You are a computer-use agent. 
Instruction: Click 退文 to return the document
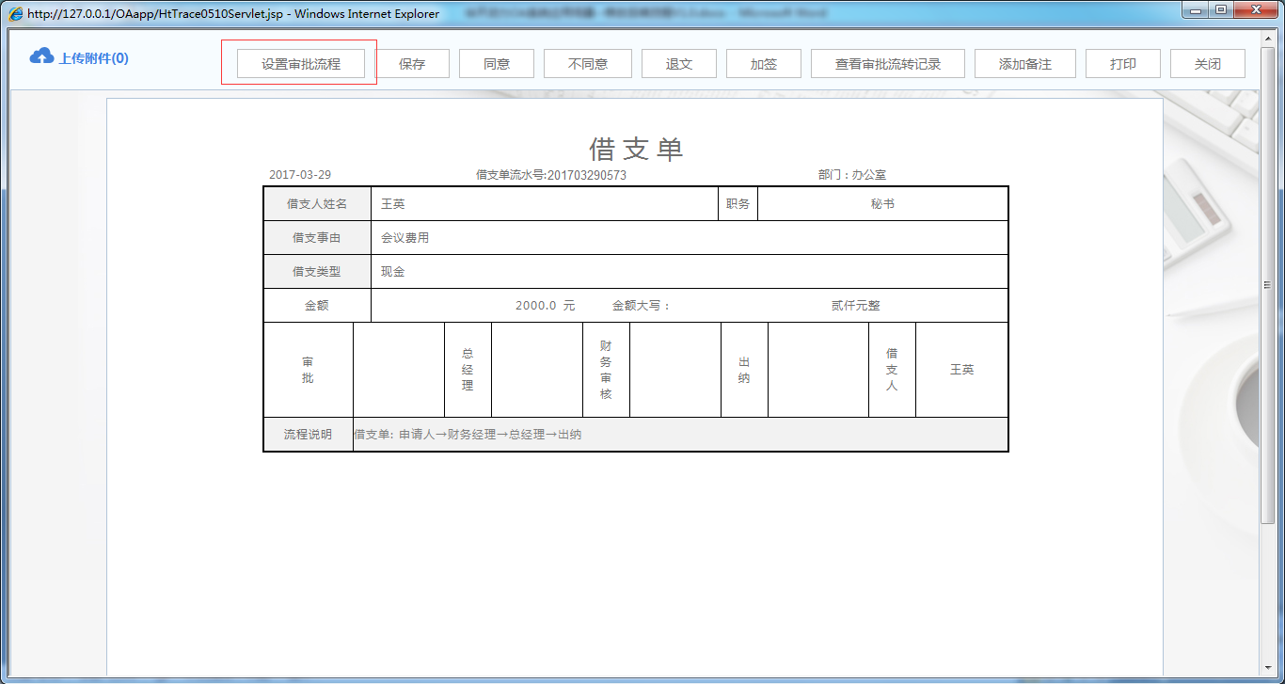pos(678,63)
